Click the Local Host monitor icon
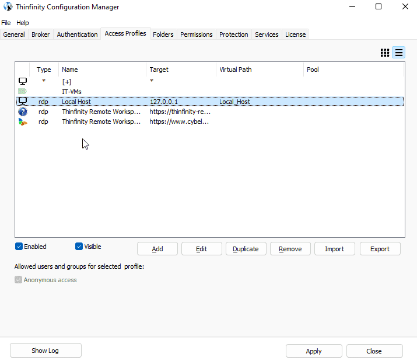 tap(23, 101)
